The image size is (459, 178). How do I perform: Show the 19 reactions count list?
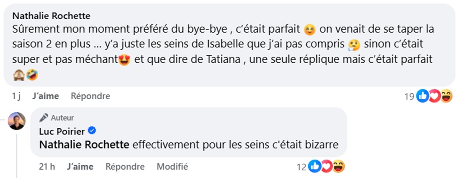click(409, 96)
